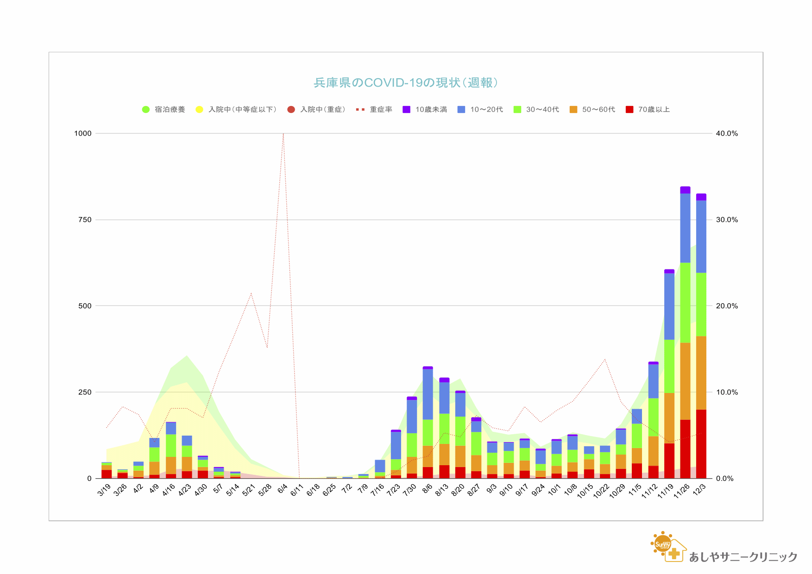Click the purple 10歳未満 legend square
This screenshot has height=574, width=812.
coord(406,110)
